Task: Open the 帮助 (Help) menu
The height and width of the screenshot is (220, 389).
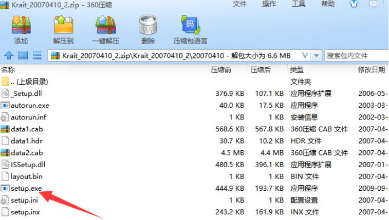Action: 328,4
